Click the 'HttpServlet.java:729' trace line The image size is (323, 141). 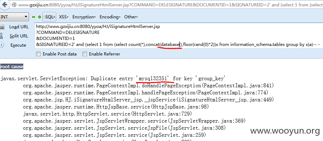tap(107, 114)
